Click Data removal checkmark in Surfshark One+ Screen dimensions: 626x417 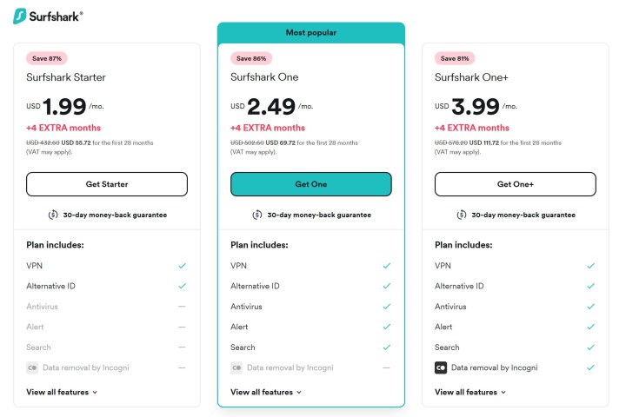point(590,367)
